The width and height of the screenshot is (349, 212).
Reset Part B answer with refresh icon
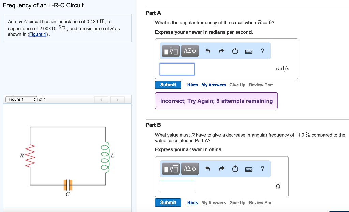click(x=235, y=169)
